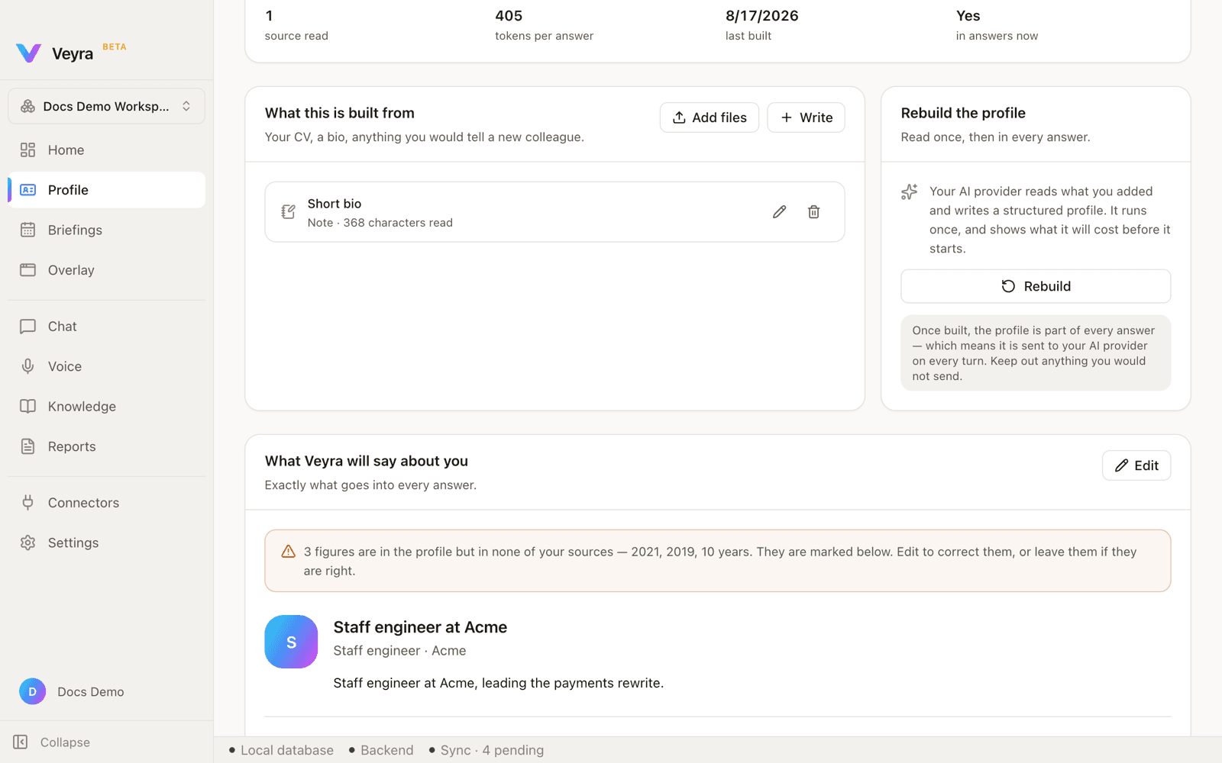Click the Docs Demo user avatar
Screen dimensions: 1222x763
pos(32,691)
